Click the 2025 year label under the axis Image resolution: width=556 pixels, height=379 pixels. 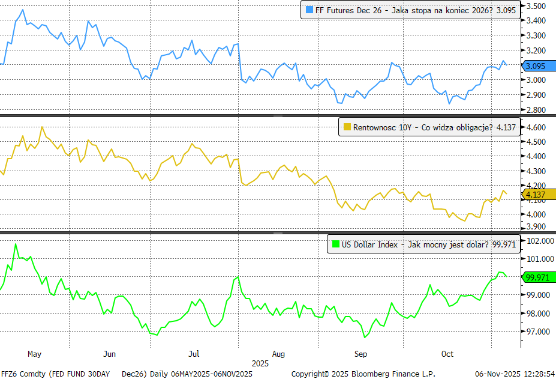(260, 363)
